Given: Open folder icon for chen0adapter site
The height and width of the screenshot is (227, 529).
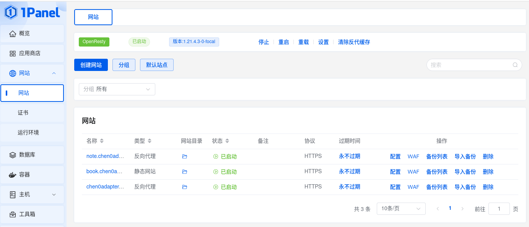Looking at the screenshot, I should [x=185, y=187].
